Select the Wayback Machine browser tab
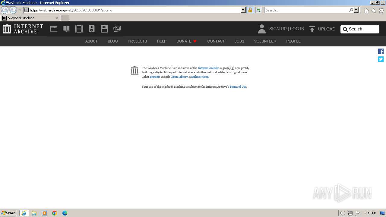This screenshot has width=386, height=217. point(30,18)
